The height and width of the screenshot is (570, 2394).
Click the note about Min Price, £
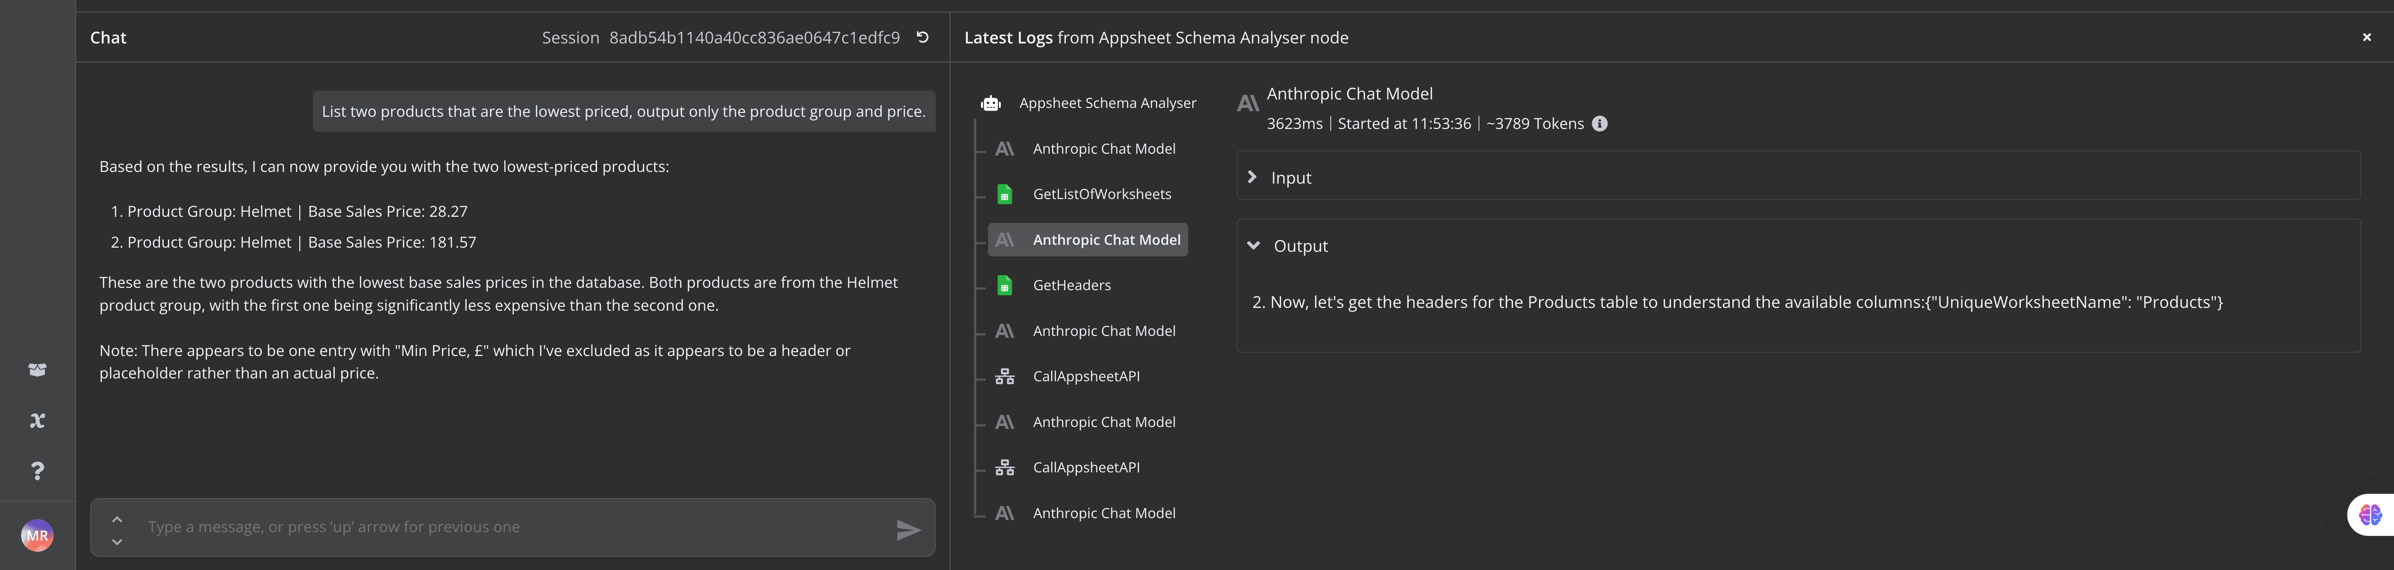click(475, 362)
